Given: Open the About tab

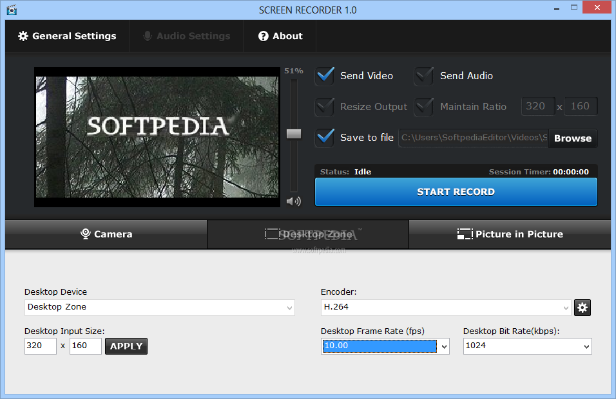Looking at the screenshot, I should (280, 36).
